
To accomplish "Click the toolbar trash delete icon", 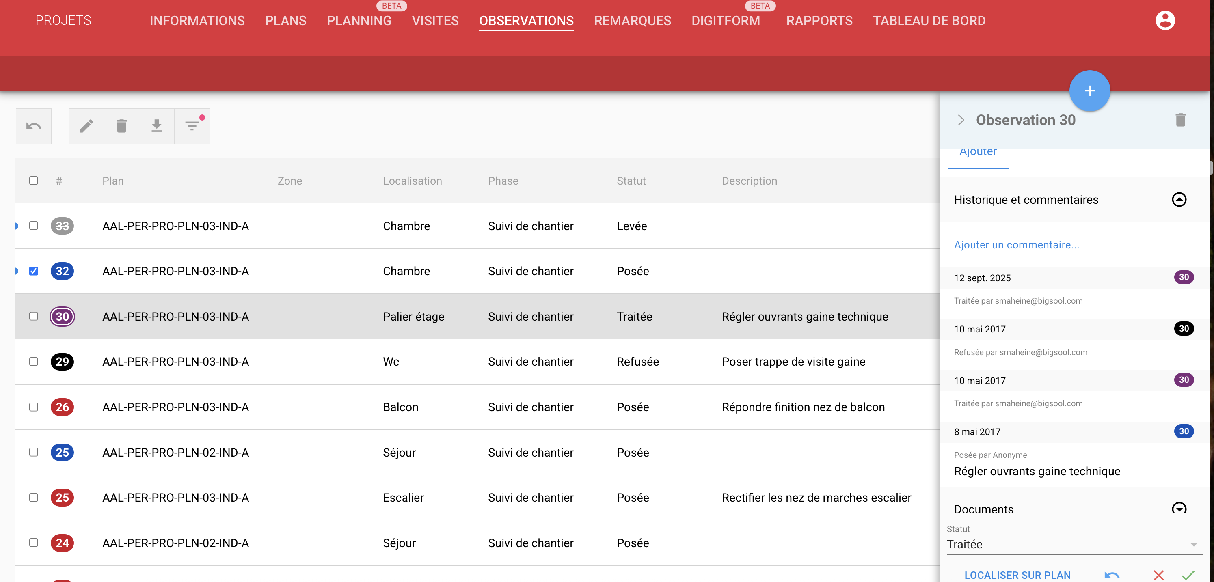I will click(121, 126).
